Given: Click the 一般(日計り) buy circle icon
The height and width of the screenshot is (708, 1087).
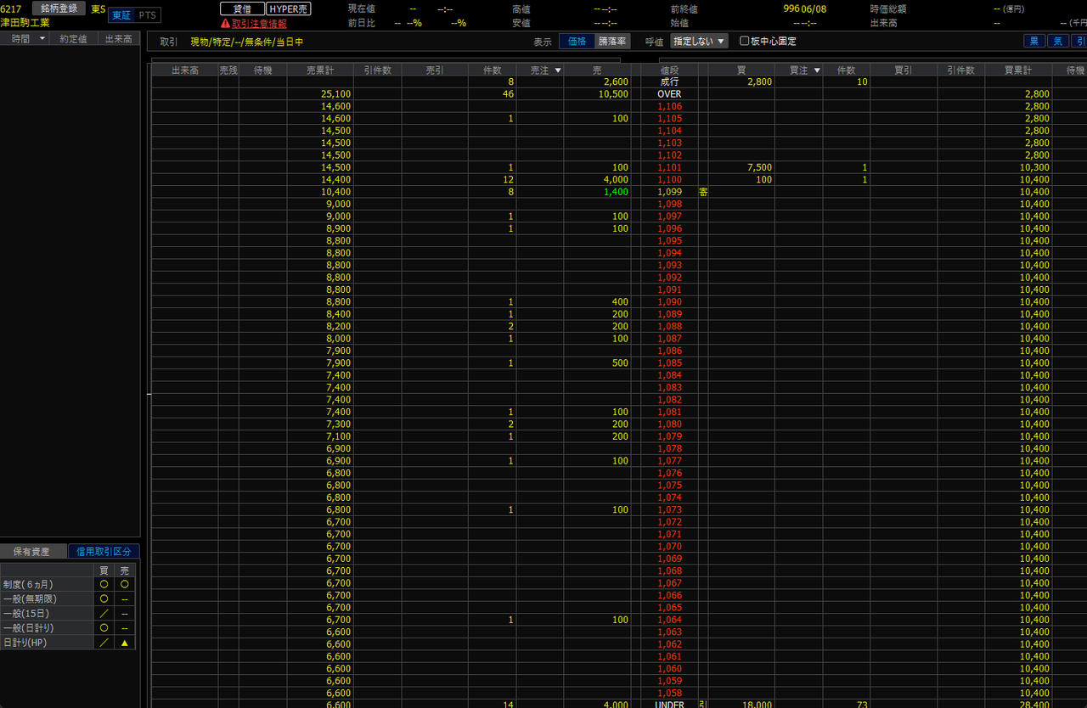Looking at the screenshot, I should coord(104,627).
